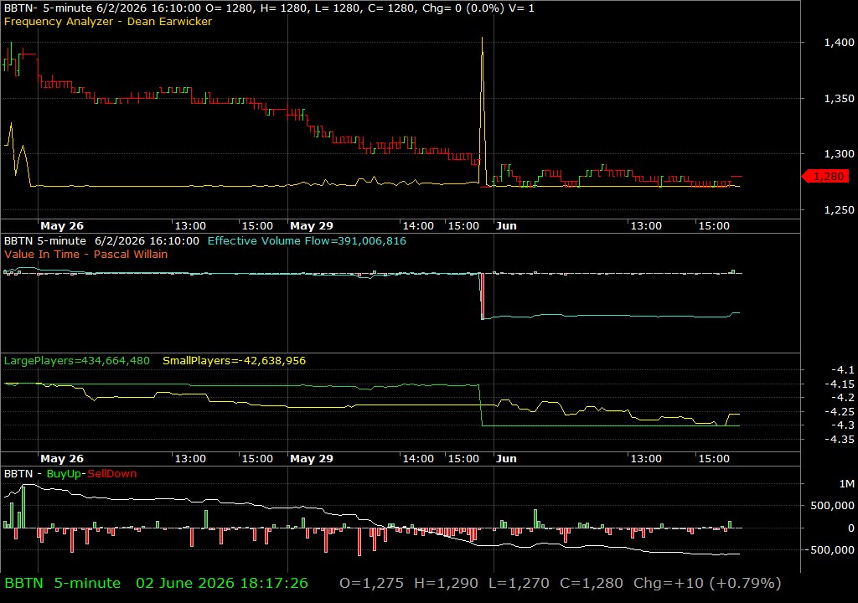The height and width of the screenshot is (603, 858).
Task: Click the SmallPlayers=-42,638,956 value
Action: pos(235,361)
